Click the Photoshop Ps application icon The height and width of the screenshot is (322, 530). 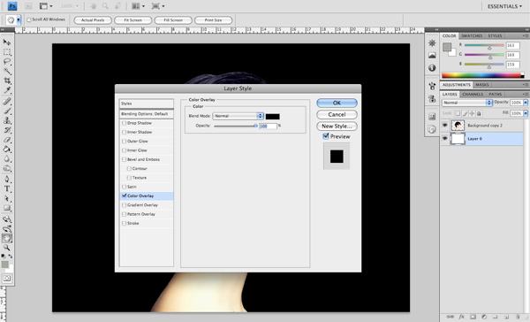tap(12, 6)
